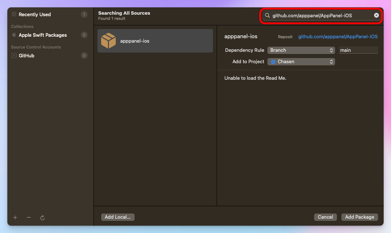Click the Add Local... button
Screen dimensions: 391x233
click(117, 217)
